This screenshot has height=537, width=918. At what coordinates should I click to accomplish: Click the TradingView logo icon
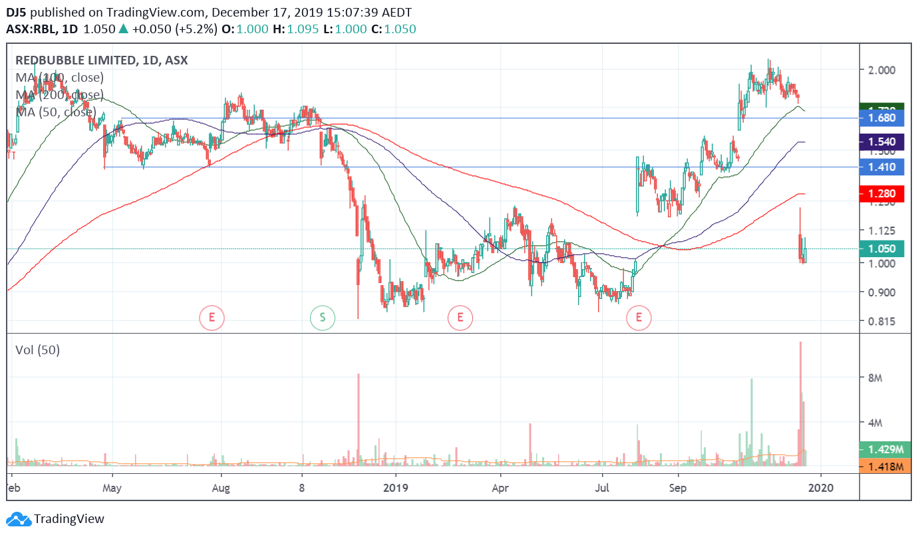(x=19, y=519)
